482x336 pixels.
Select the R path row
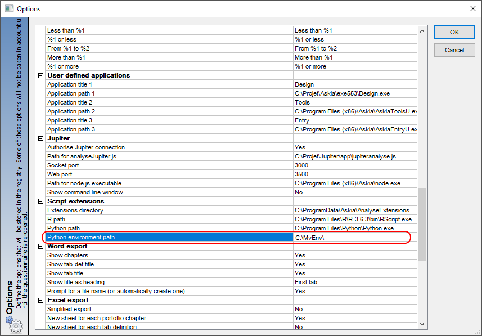pyautogui.click(x=232, y=219)
